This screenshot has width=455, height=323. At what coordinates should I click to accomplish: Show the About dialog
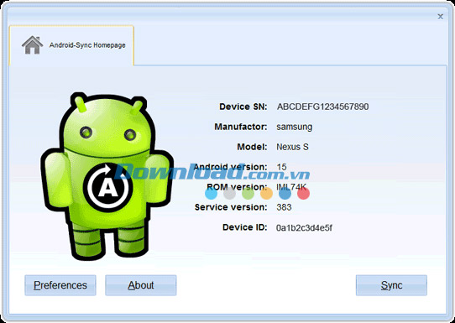click(141, 285)
